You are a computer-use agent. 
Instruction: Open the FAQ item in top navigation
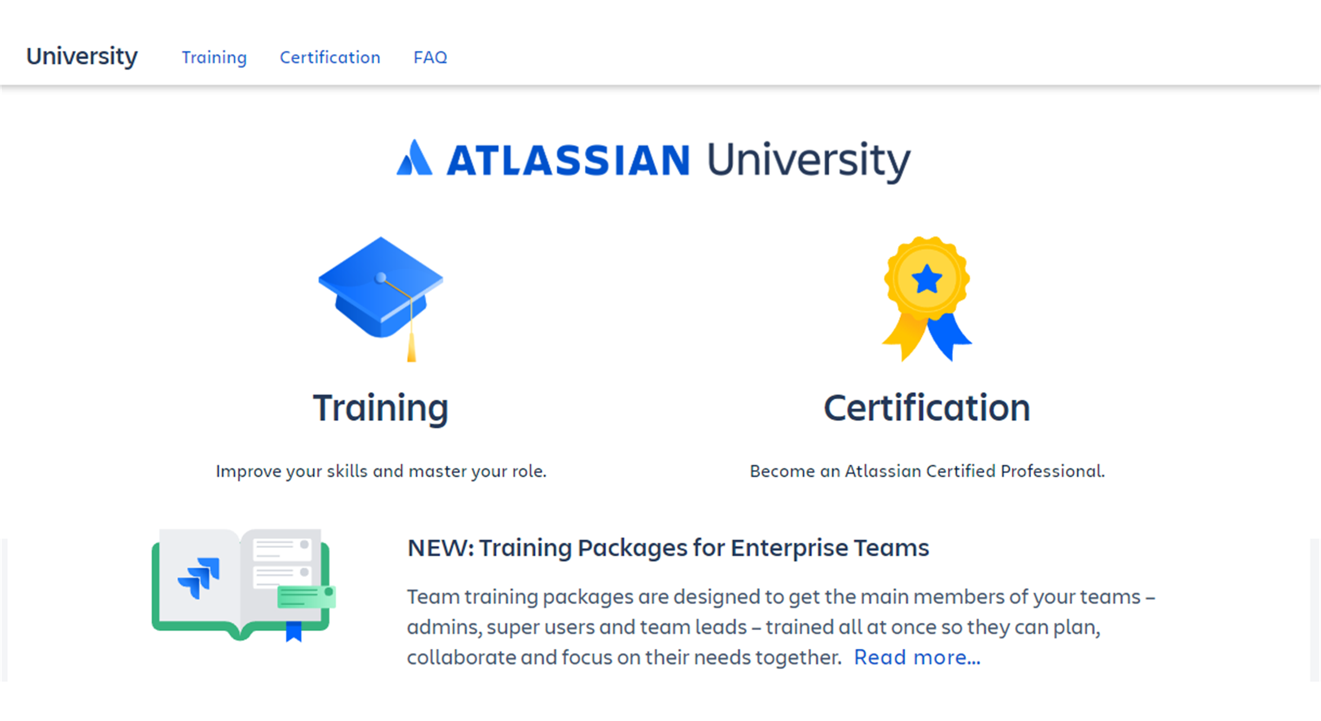430,57
